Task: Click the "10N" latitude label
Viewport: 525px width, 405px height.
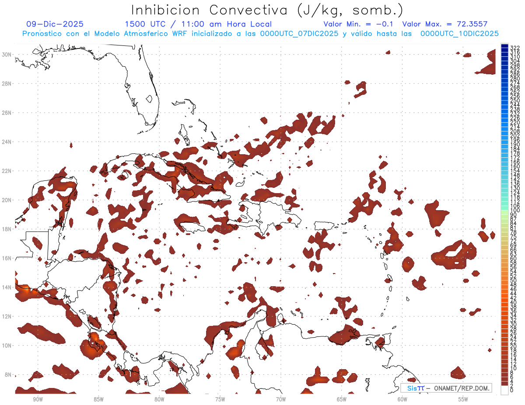Action: tap(7, 346)
